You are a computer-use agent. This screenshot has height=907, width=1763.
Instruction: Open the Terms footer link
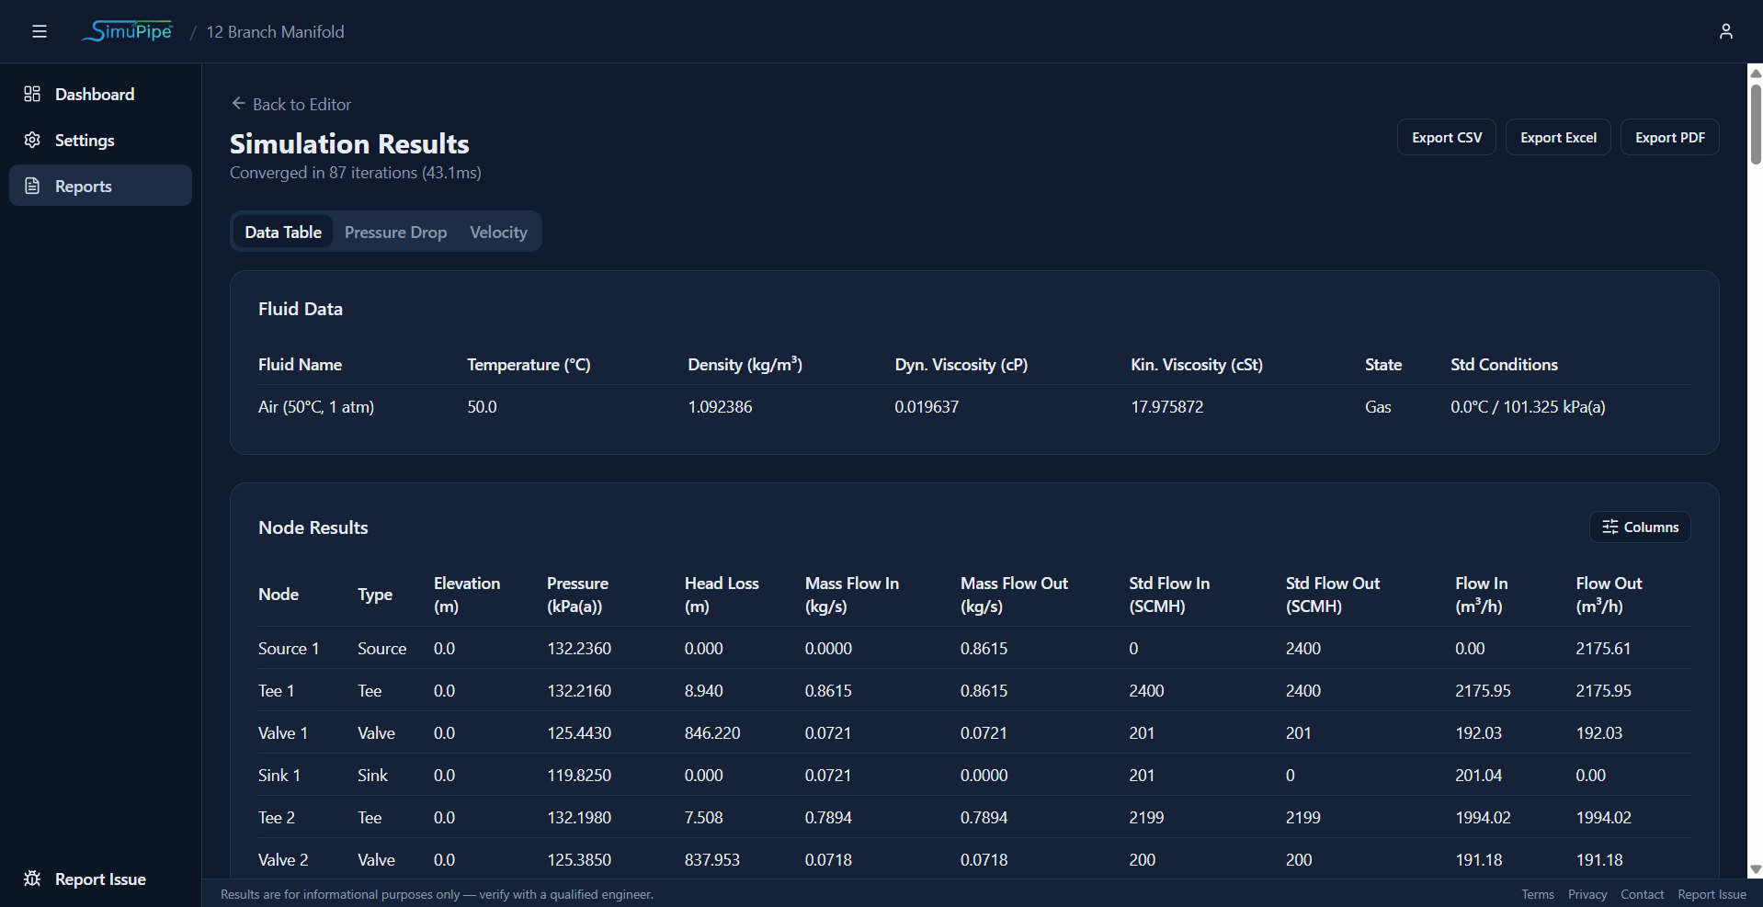click(1537, 894)
